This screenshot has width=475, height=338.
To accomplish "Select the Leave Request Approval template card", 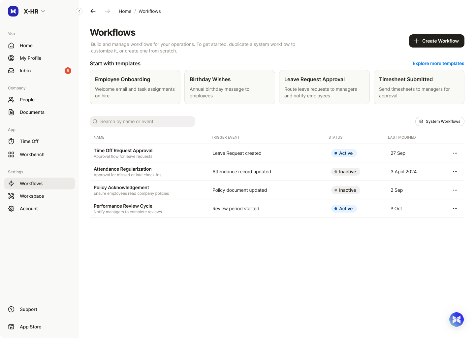I will point(324,87).
